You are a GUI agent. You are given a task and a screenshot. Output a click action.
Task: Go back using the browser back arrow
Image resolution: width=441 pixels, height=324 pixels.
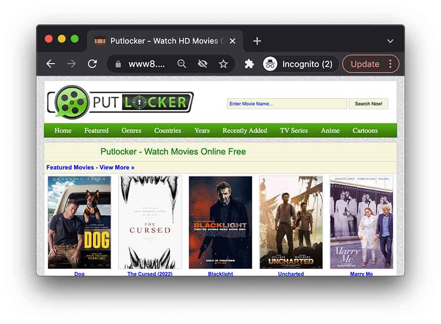tap(50, 64)
